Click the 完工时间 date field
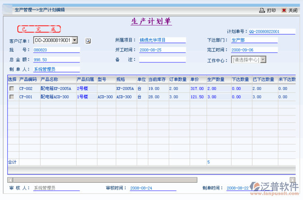This screenshot has height=200, width=303. (x=254, y=50)
